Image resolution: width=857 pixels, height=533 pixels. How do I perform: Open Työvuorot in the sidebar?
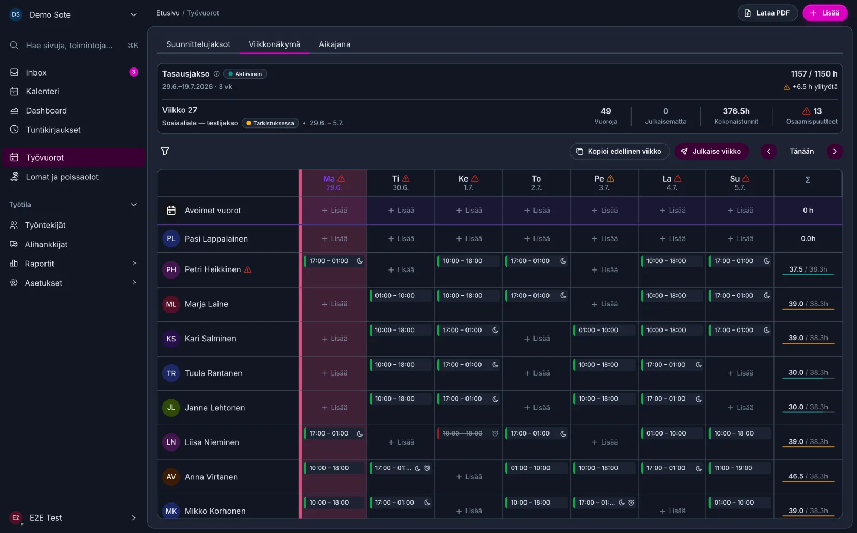(x=73, y=157)
